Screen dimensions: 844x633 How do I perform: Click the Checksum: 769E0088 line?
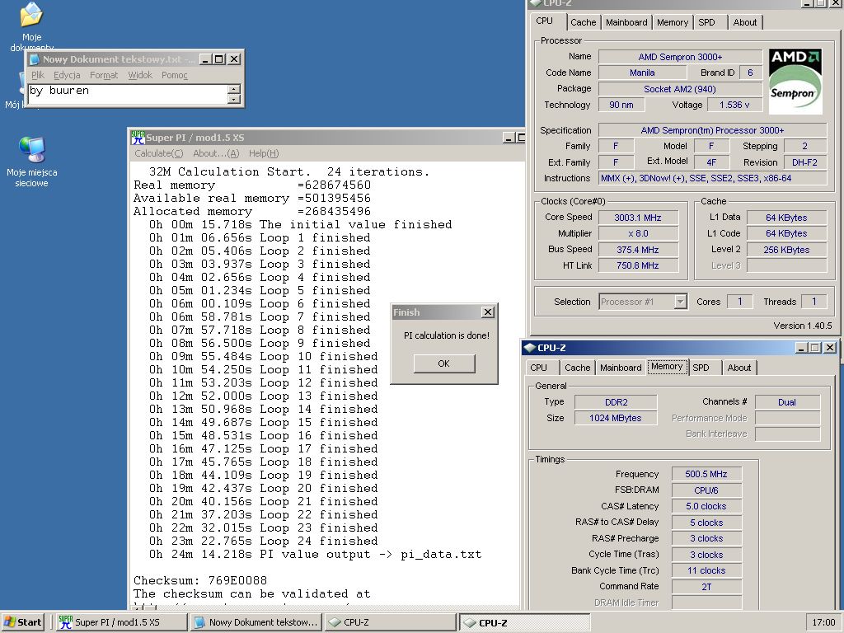click(x=200, y=581)
